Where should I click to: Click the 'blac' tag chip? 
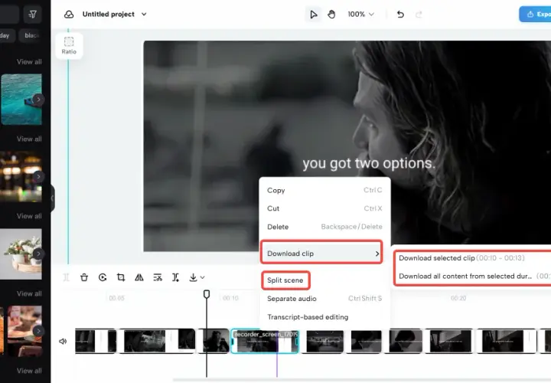[x=31, y=35]
